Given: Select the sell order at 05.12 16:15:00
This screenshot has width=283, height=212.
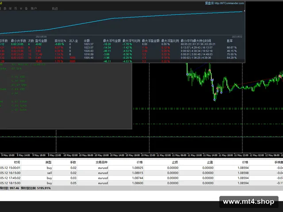Looking at the screenshot, I should coord(141,173).
